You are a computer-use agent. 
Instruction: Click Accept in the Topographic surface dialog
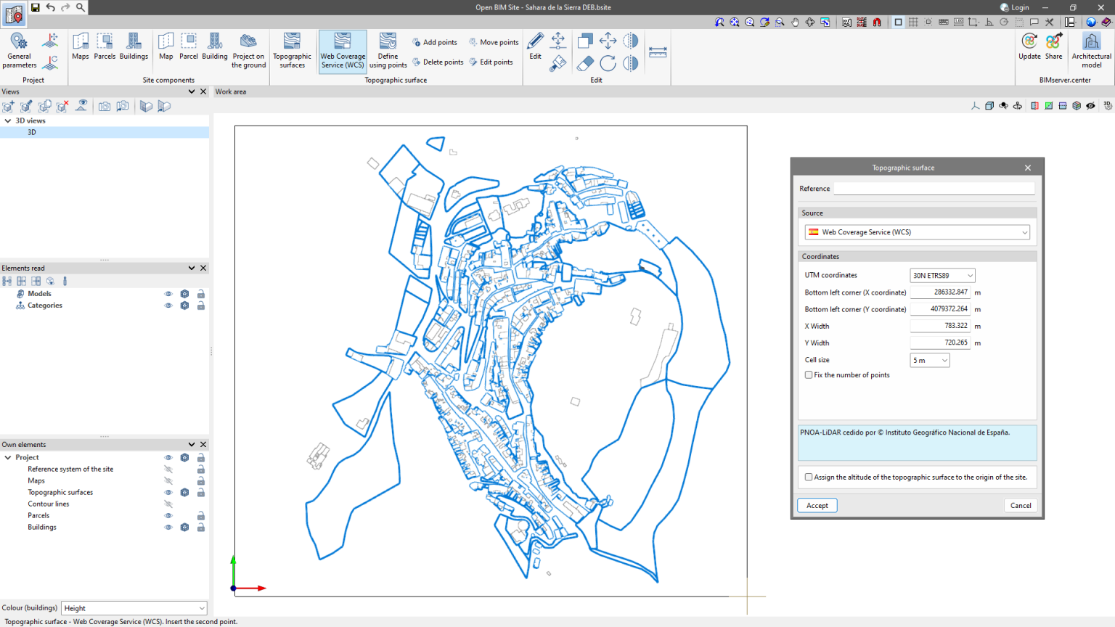[817, 505]
